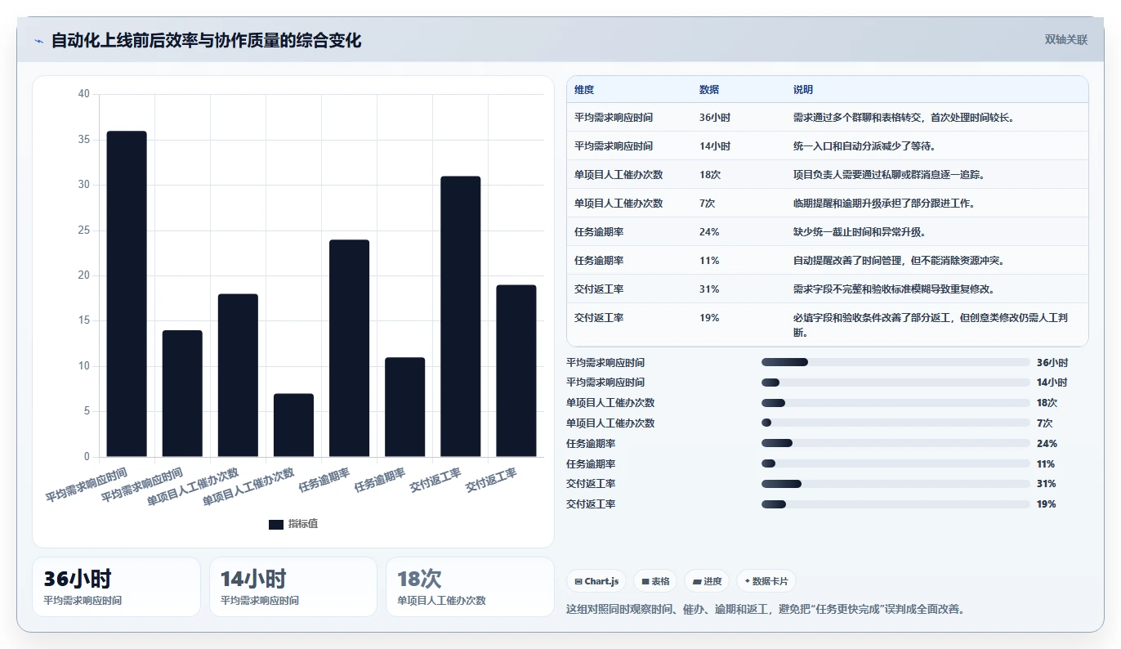Click the 18次 cell in the table

coord(710,175)
